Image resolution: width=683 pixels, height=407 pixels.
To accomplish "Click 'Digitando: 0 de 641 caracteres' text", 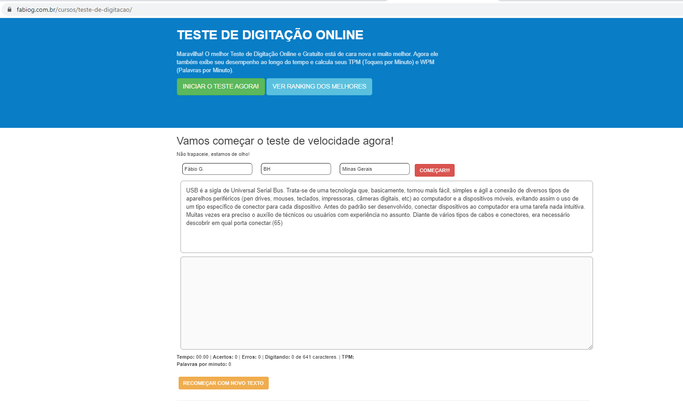I will pos(301,357).
